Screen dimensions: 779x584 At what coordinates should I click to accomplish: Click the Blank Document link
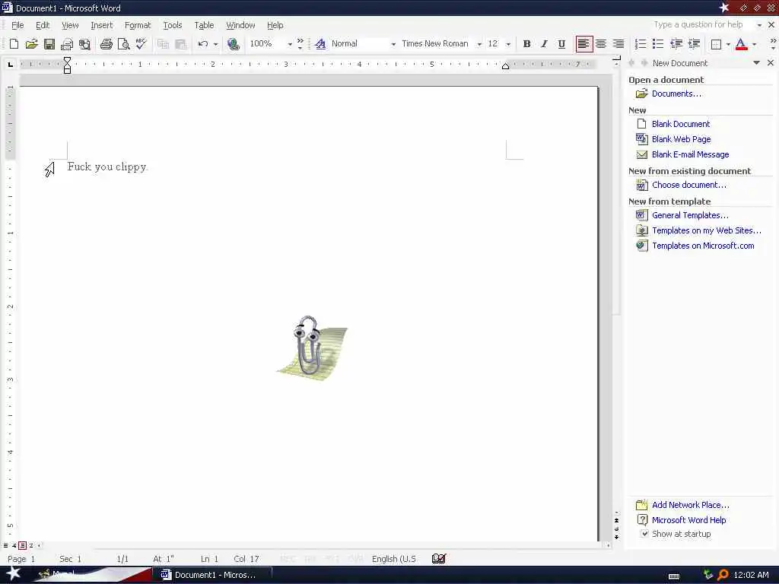(x=681, y=124)
